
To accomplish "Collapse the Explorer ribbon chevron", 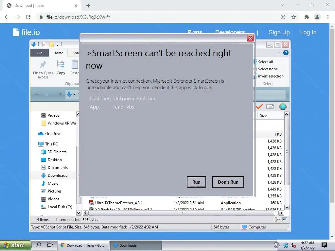I will coord(279,53).
